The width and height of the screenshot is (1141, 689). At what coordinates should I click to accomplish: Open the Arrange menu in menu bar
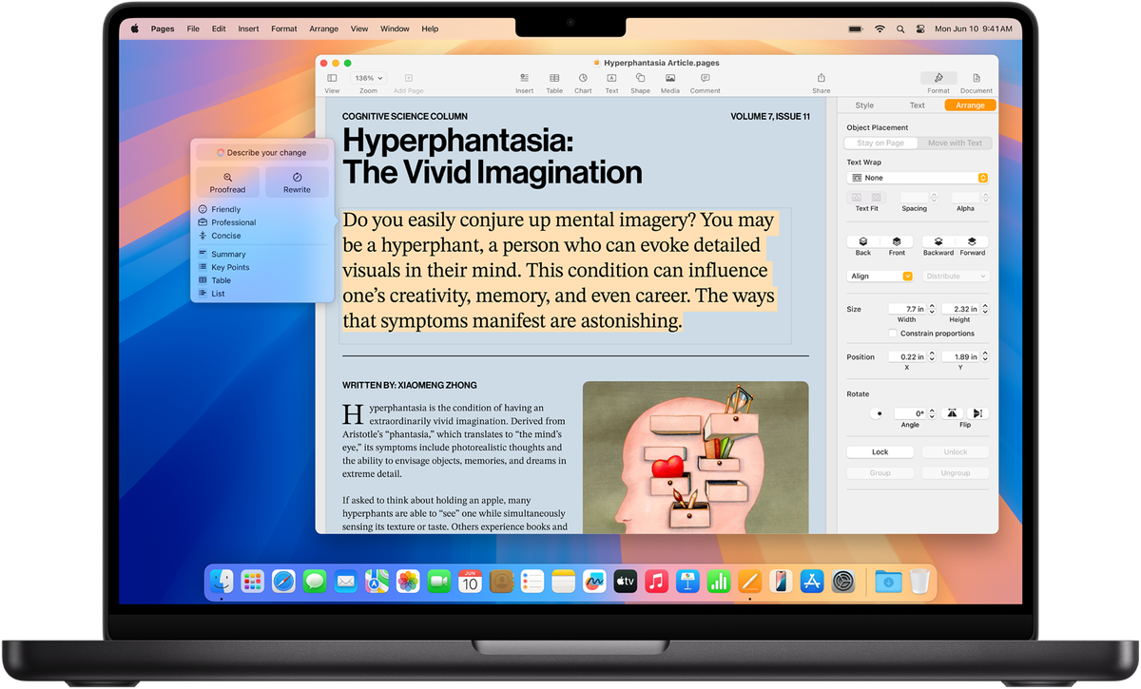coord(323,29)
